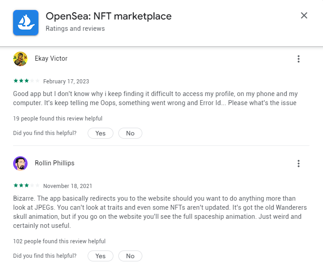Click the review text starting 'Bizarre. The app'
The height and width of the screenshot is (265, 323).
click(160, 212)
